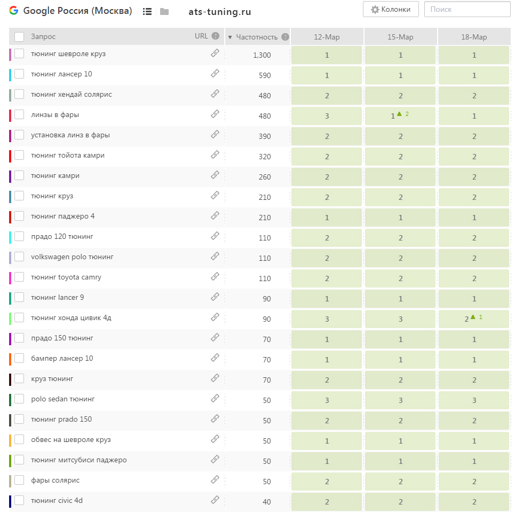Switch to list view icon
Screen dimensions: 515x512
click(147, 12)
